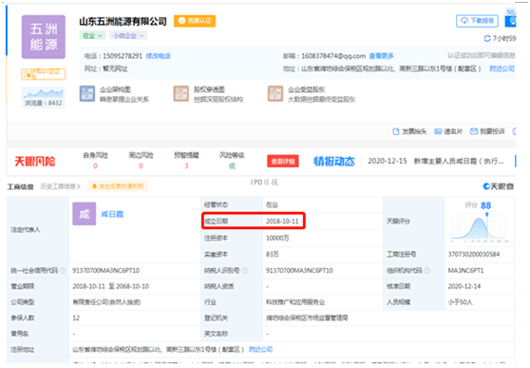This screenshot has width=530, height=368.
Task: Click the 营业期限 value 2018-10-11 至 2068-10-10
Action: click(110, 286)
